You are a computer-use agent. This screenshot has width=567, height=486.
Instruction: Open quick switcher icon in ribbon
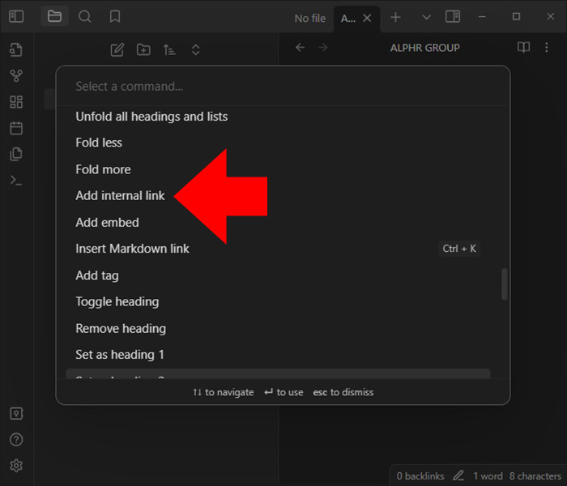tap(16, 50)
